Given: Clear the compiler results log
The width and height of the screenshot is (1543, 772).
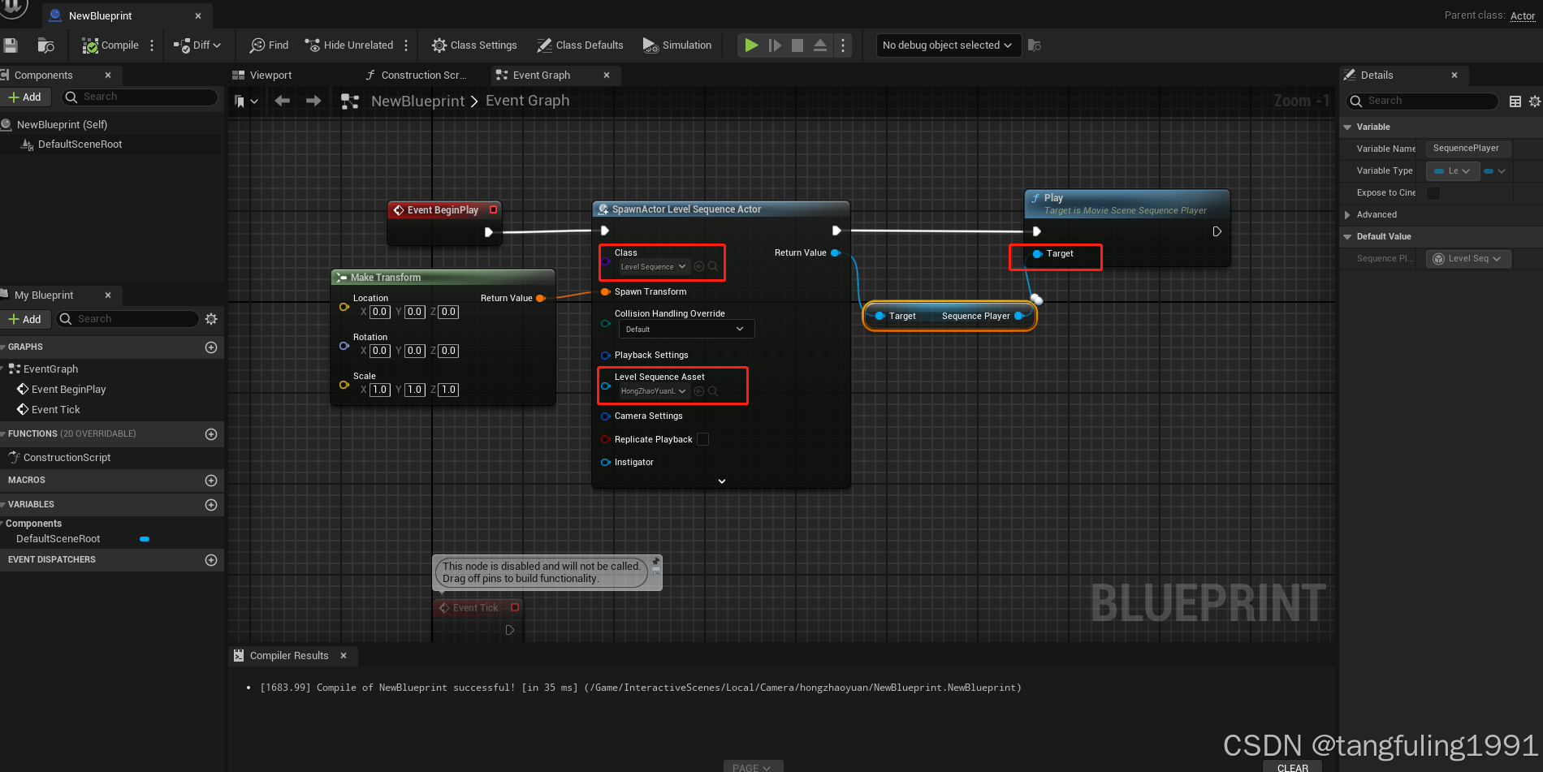Looking at the screenshot, I should 1292,767.
